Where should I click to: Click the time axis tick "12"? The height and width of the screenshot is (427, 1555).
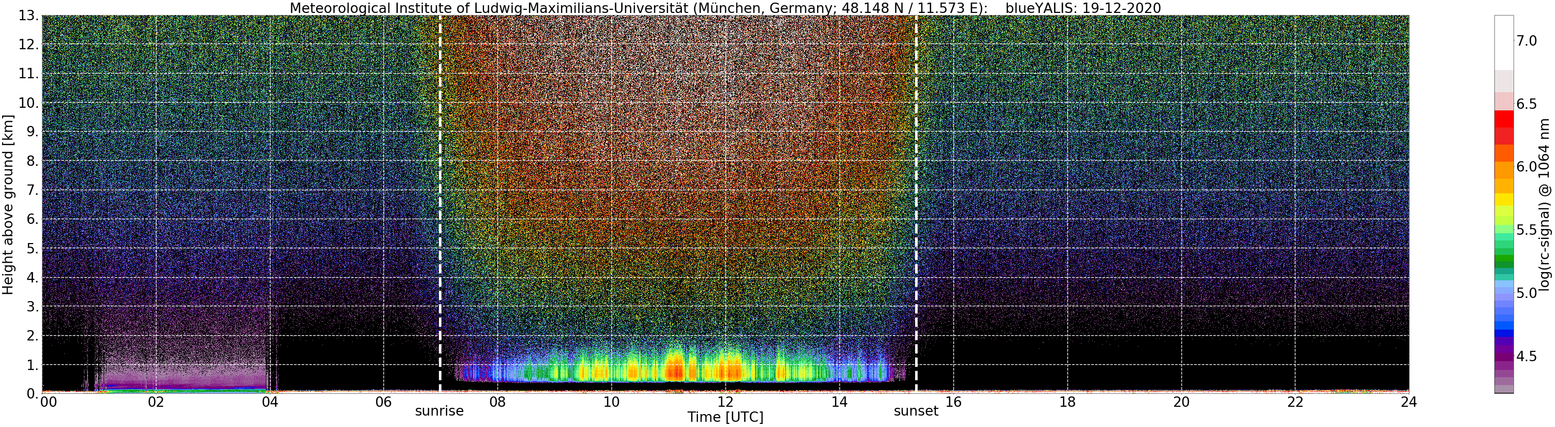point(725,402)
